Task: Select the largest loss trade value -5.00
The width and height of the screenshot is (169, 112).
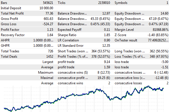Action: click(x=165, y=62)
